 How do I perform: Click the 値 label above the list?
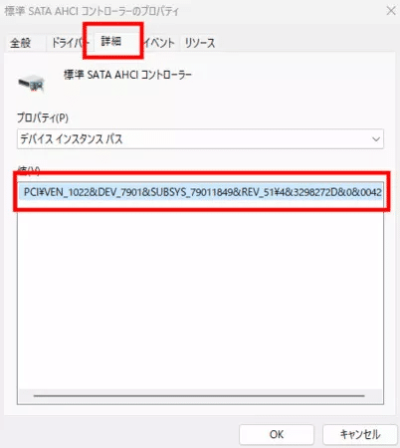(28, 170)
